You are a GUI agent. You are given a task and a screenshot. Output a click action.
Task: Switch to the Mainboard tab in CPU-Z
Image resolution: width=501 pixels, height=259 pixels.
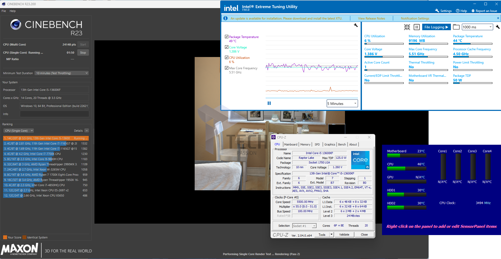[290, 144]
